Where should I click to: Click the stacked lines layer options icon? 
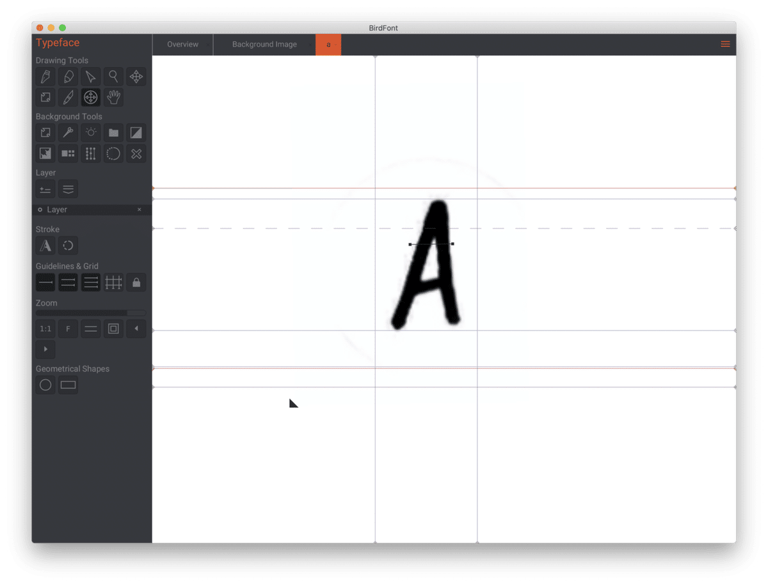coord(68,189)
